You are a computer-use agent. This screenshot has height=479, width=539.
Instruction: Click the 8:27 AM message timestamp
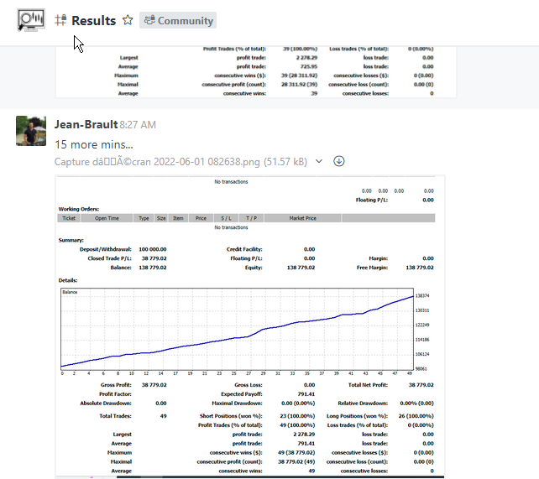138,126
